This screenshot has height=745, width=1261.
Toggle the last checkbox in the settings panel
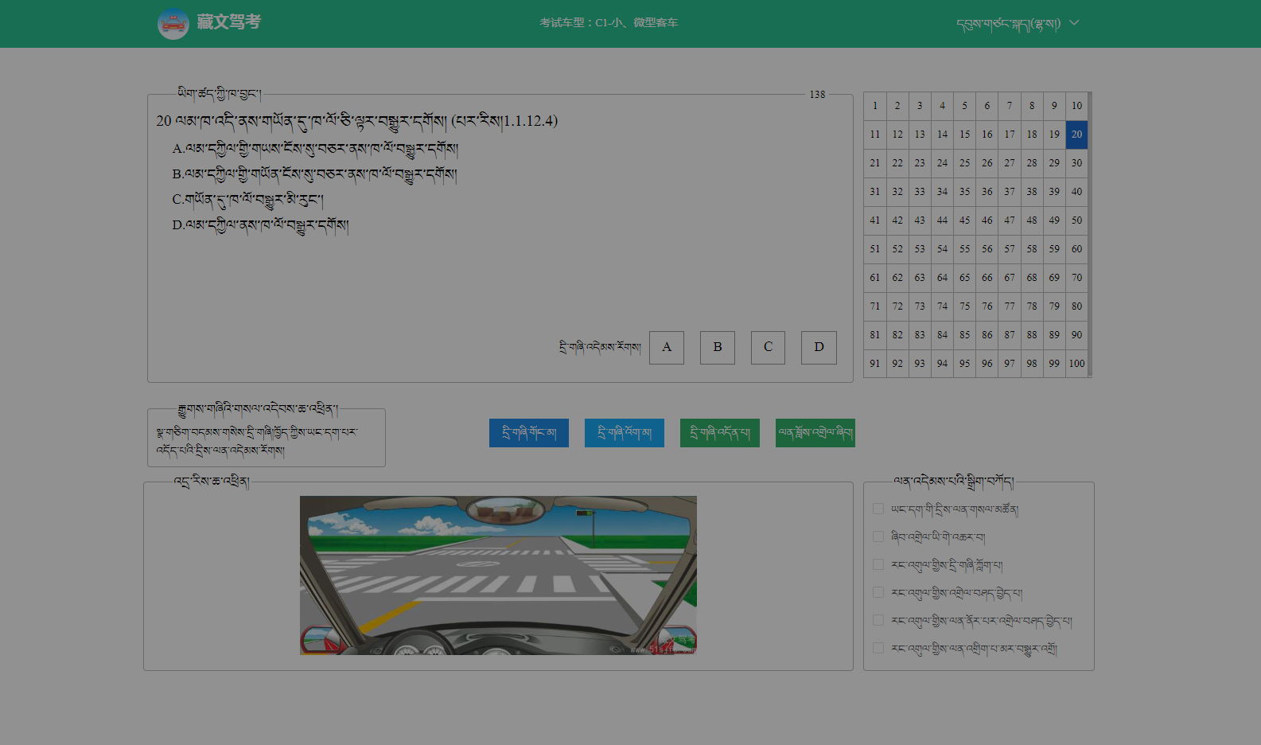[x=878, y=648]
